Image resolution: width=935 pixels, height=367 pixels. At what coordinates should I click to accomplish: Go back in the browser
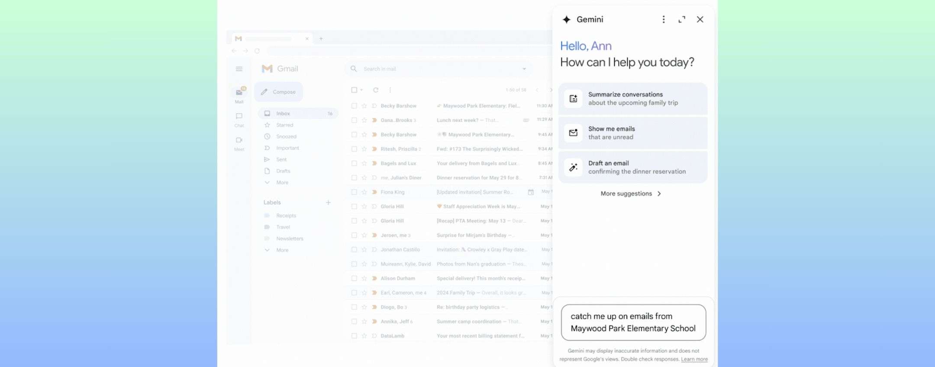click(234, 51)
